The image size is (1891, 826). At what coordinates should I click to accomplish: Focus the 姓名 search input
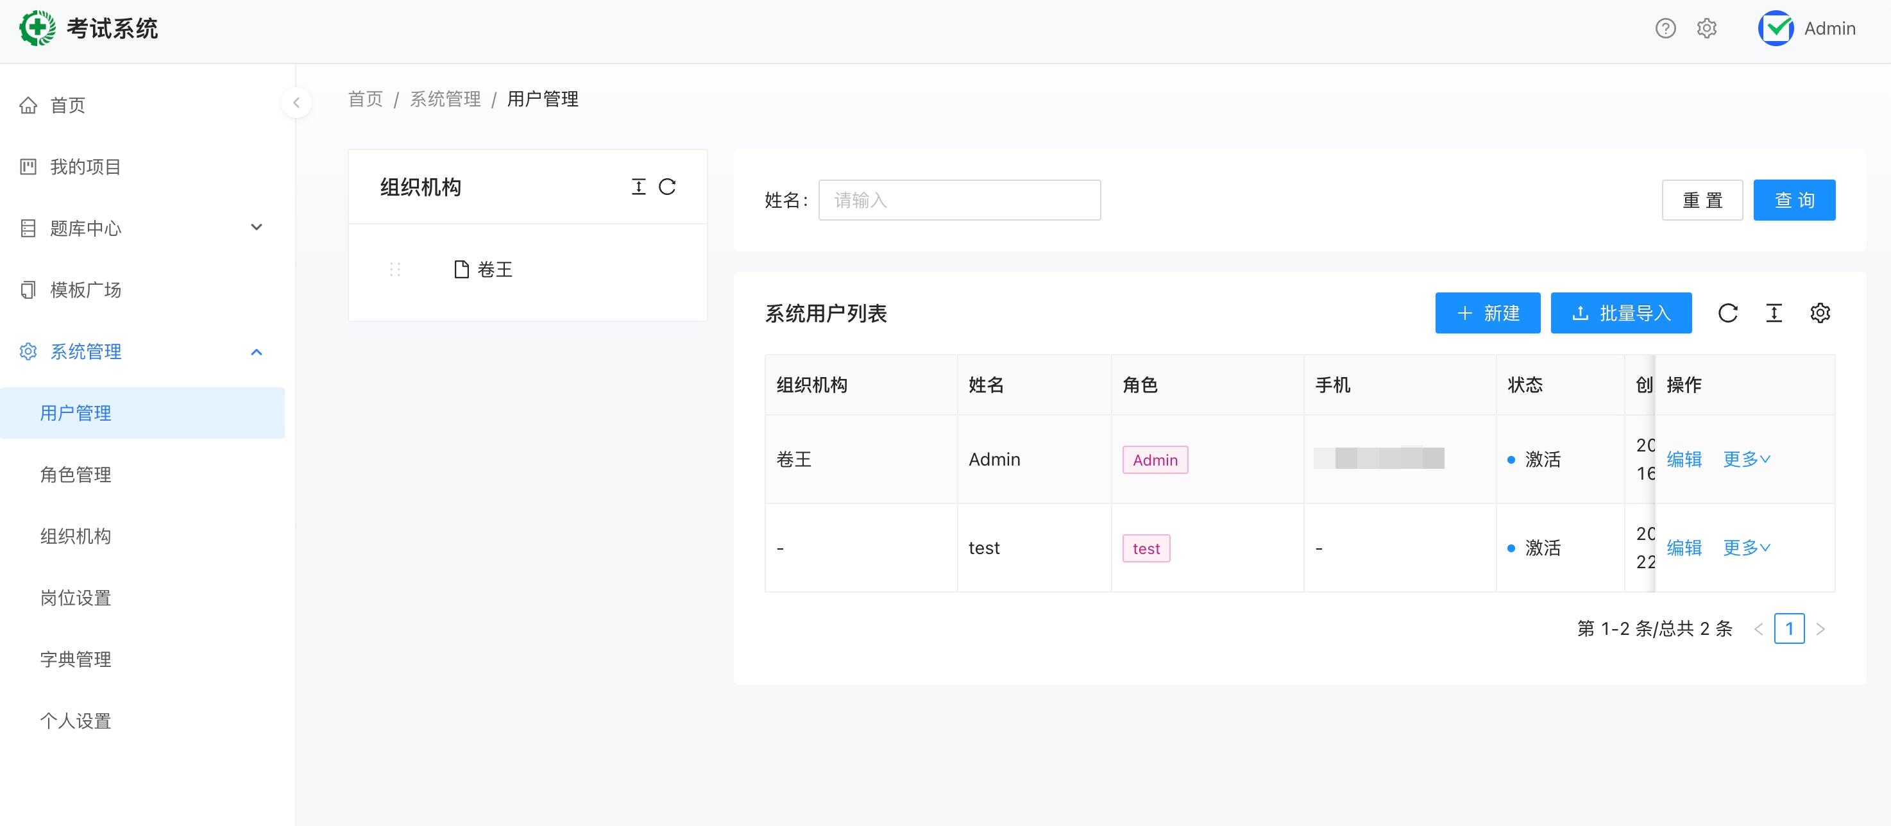click(960, 201)
